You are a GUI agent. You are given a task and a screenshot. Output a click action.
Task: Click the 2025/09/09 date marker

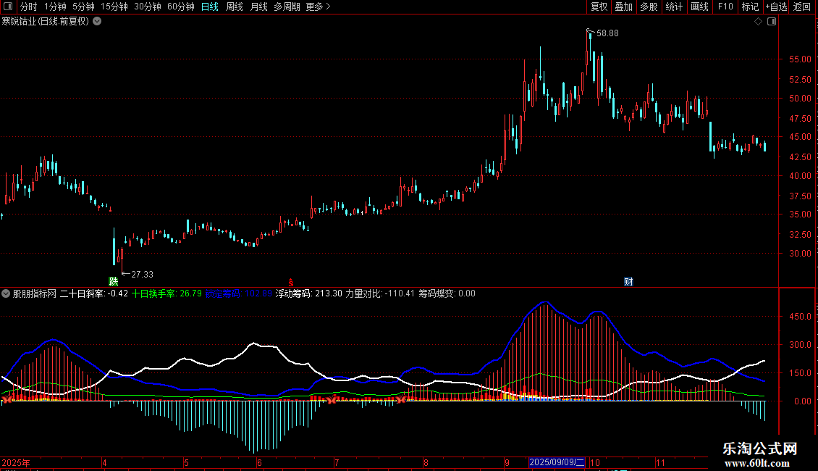557,462
